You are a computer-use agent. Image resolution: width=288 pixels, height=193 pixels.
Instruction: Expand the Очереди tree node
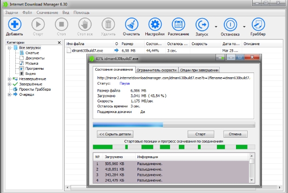pyautogui.click(x=9, y=94)
